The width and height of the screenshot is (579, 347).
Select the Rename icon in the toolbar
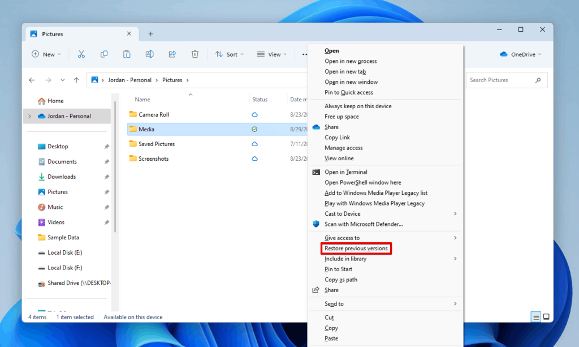tap(149, 54)
